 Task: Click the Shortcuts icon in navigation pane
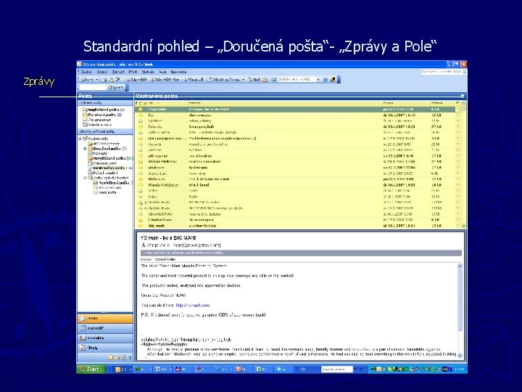(124, 358)
